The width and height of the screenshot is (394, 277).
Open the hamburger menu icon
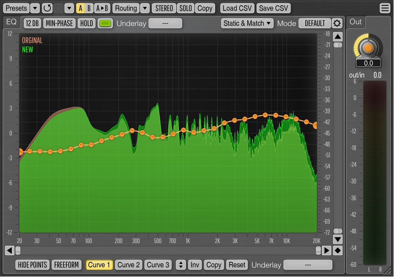point(385,8)
